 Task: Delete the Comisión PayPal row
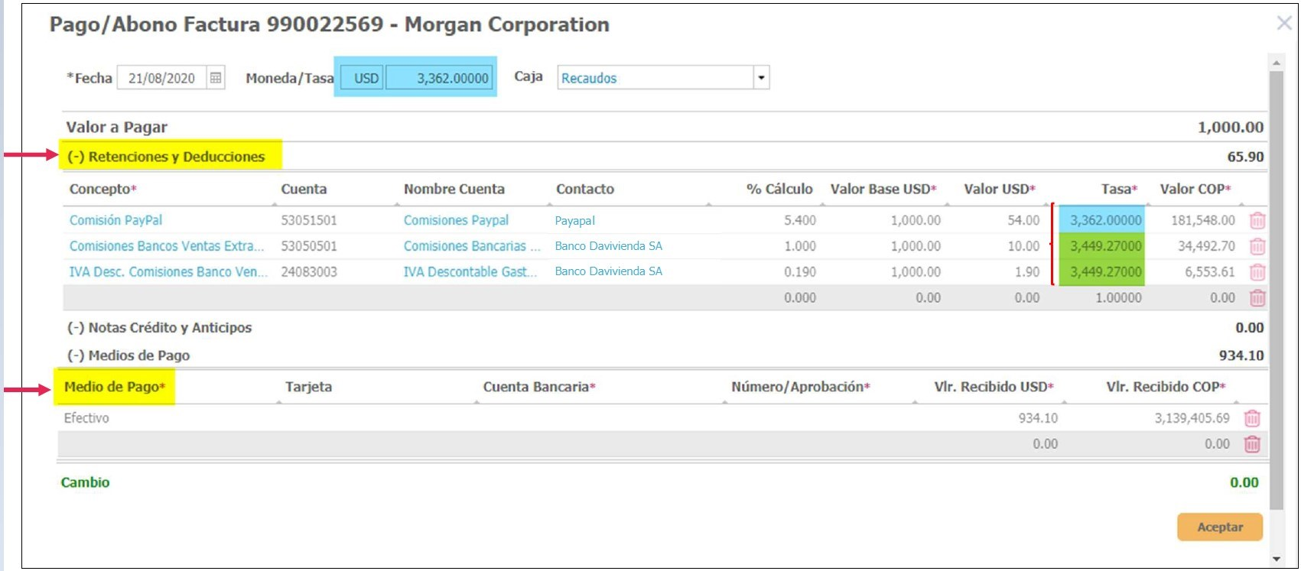(x=1257, y=221)
